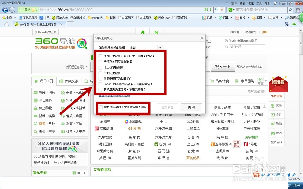Click the 换肤 link at page top

(x=265, y=32)
